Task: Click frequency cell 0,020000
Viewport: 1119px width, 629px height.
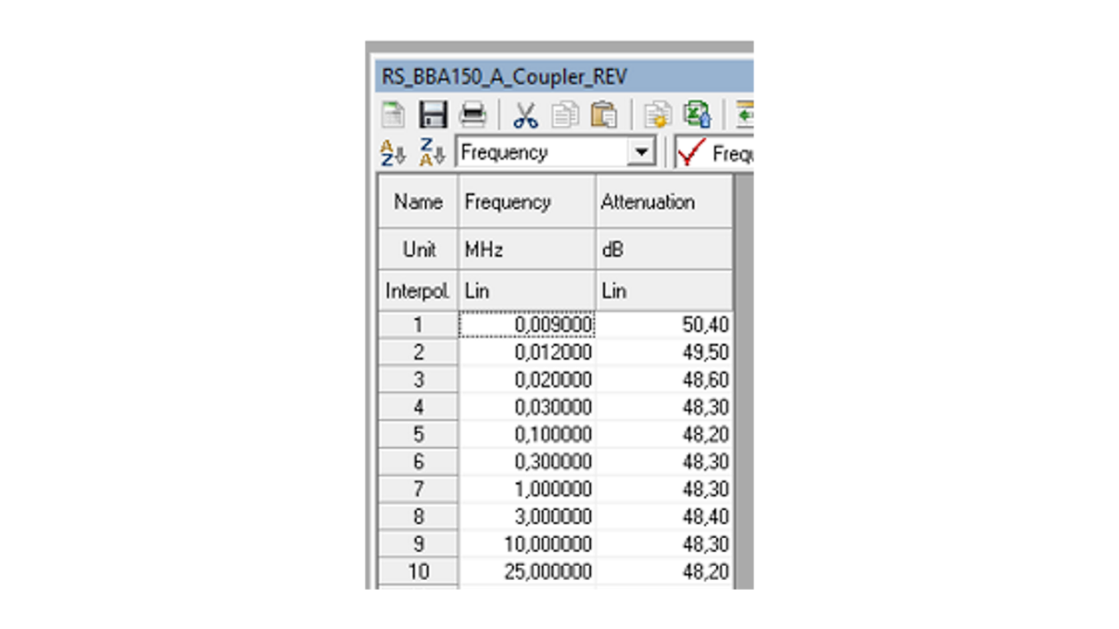Action: point(526,380)
